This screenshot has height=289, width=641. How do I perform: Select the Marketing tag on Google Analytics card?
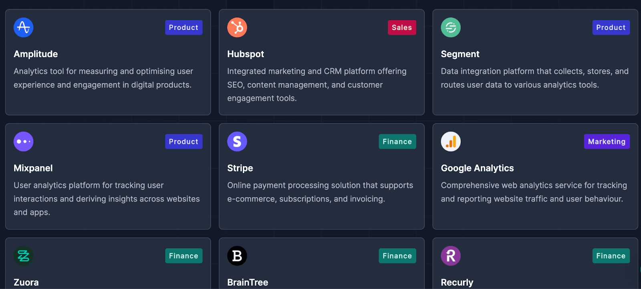[x=607, y=141]
